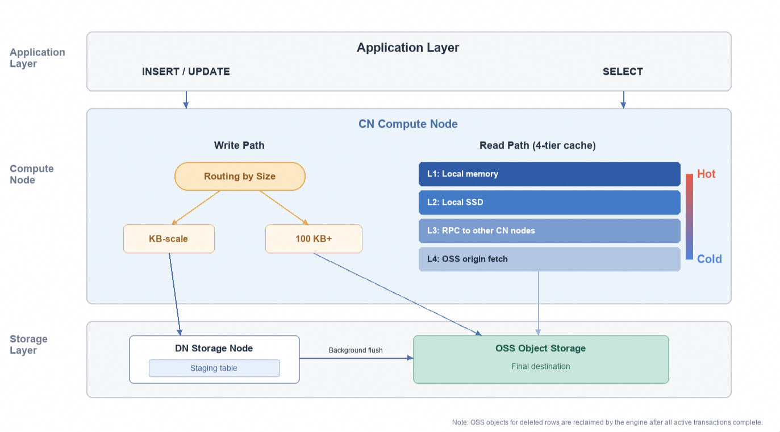Click the left-side Application Layer label

pyautogui.click(x=37, y=58)
